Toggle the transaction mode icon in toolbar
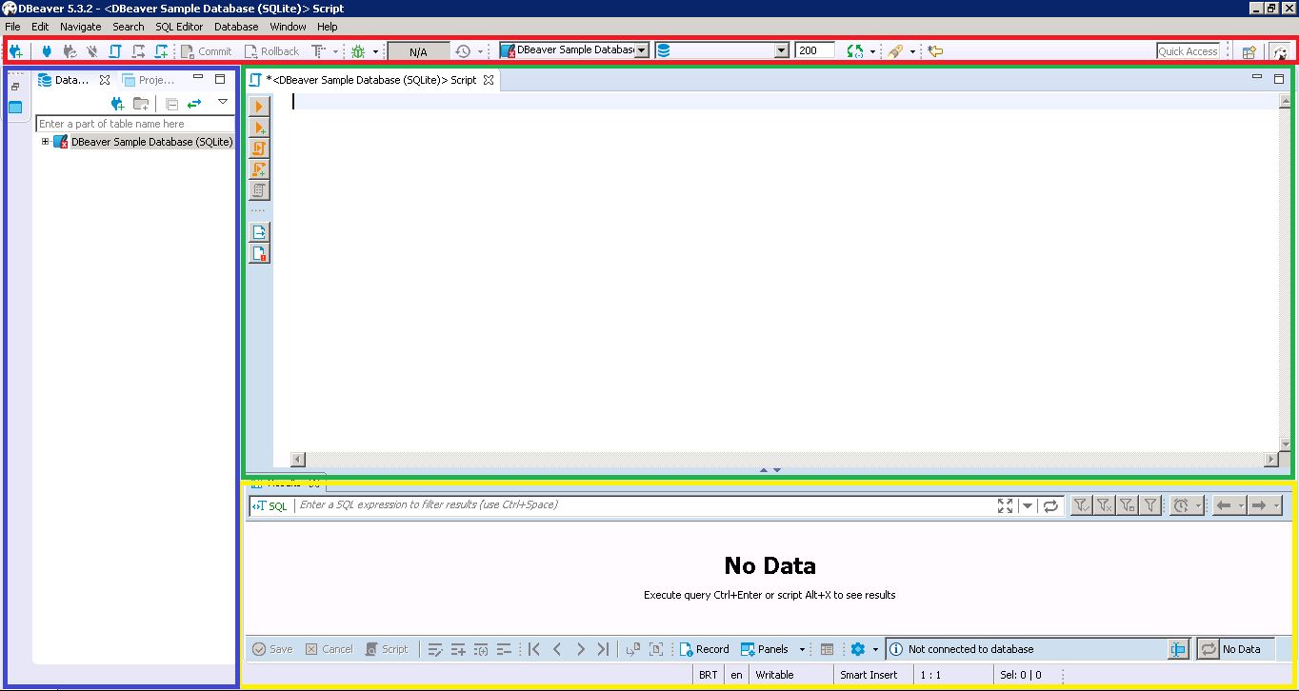Image resolution: width=1299 pixels, height=691 pixels. coord(318,51)
